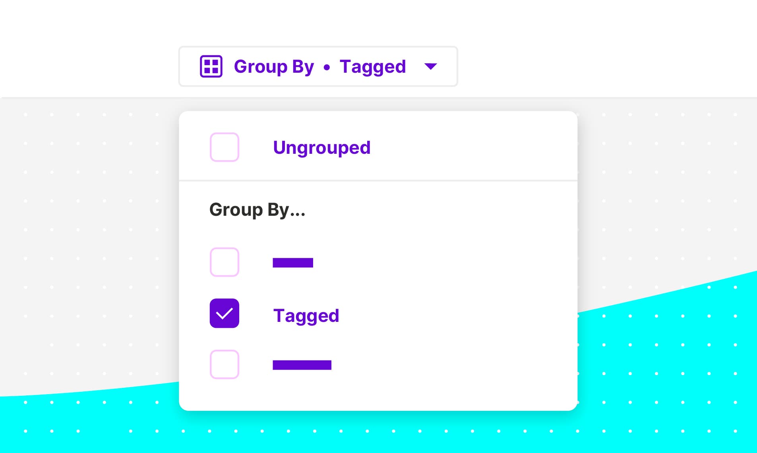
Task: Click the Tagged label in the menu list
Action: pyautogui.click(x=306, y=316)
